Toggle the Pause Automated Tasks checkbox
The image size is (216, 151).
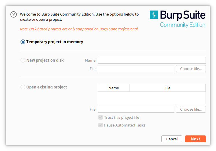click(x=101, y=125)
